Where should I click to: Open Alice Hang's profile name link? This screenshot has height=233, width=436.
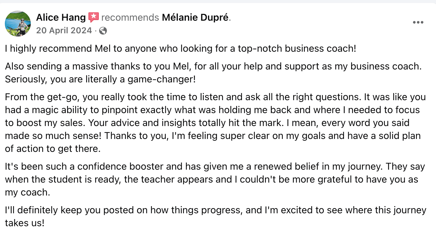(x=61, y=17)
